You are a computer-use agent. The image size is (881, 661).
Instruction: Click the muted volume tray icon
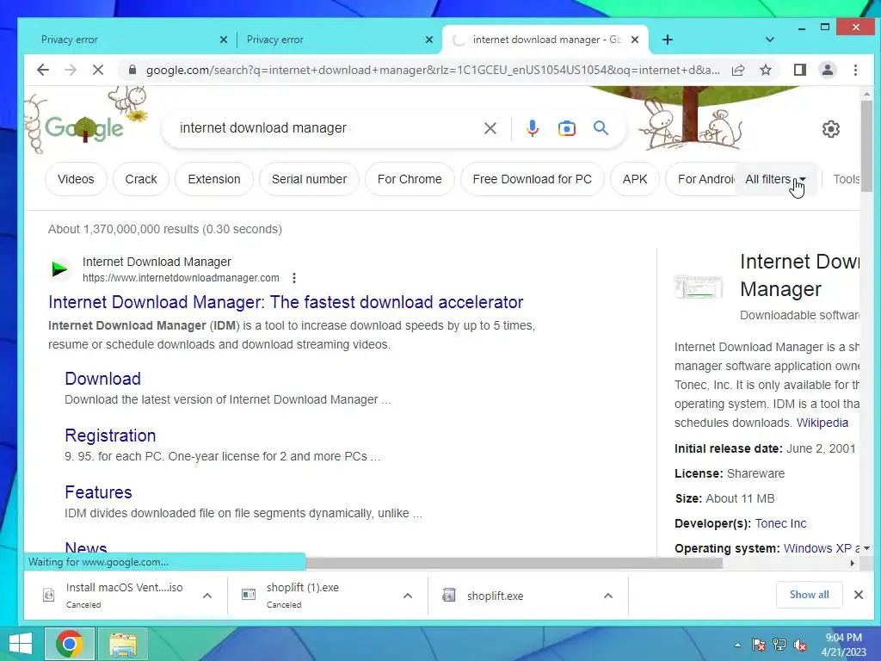pyautogui.click(x=800, y=645)
